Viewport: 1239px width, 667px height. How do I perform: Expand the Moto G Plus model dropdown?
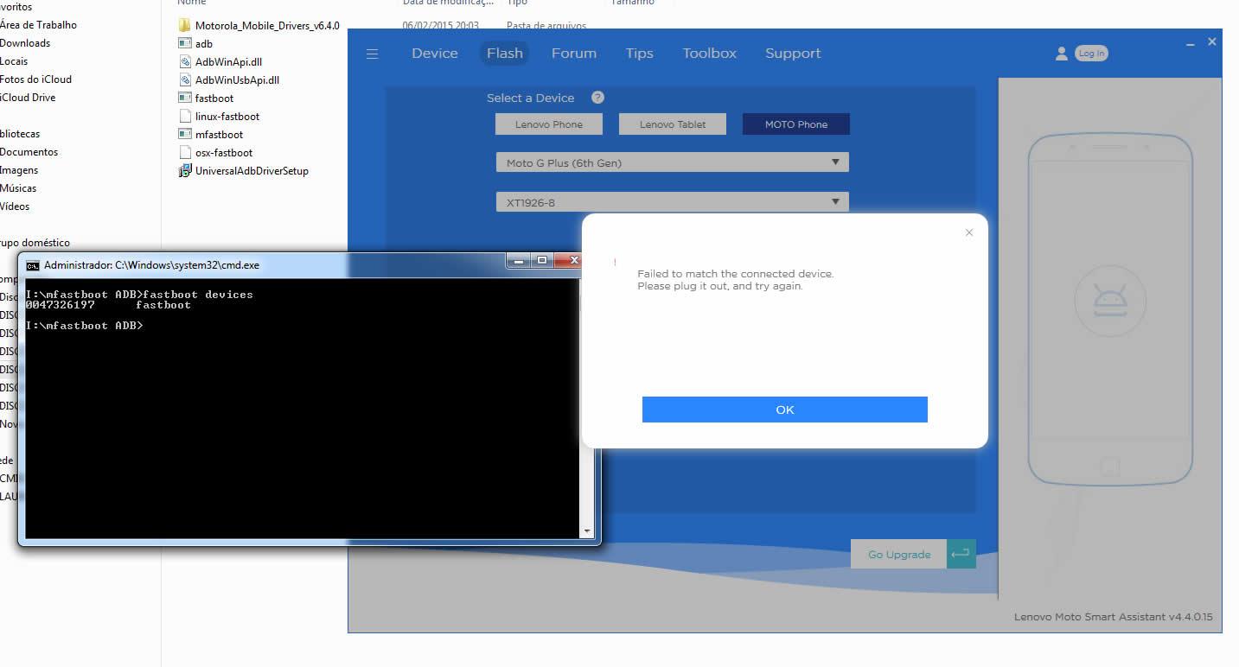click(x=672, y=162)
